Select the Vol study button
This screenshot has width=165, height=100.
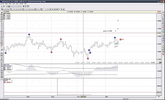pyautogui.click(x=39, y=9)
